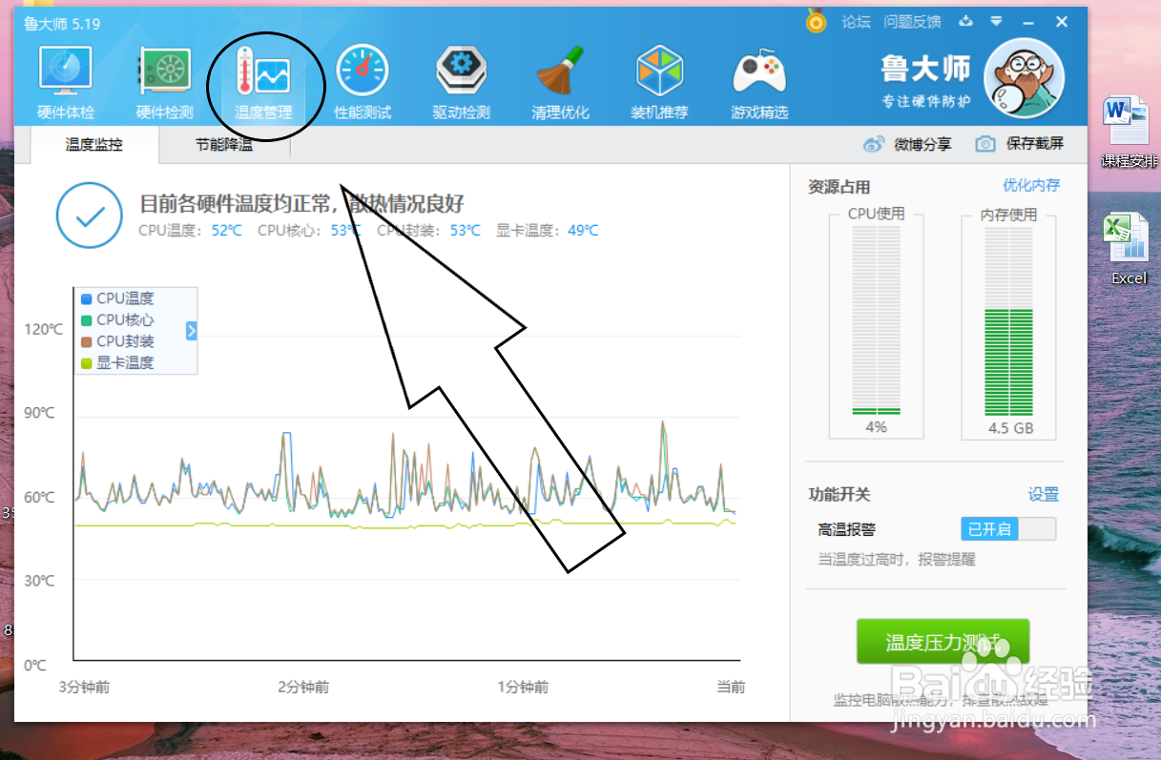Toggle CPU温度 series in legend
Image resolution: width=1161 pixels, height=760 pixels.
coord(117,298)
